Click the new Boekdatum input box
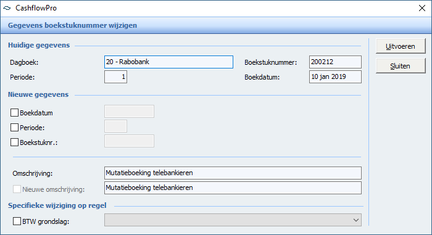Image resolution: width=432 pixels, height=235 pixels. (129, 111)
